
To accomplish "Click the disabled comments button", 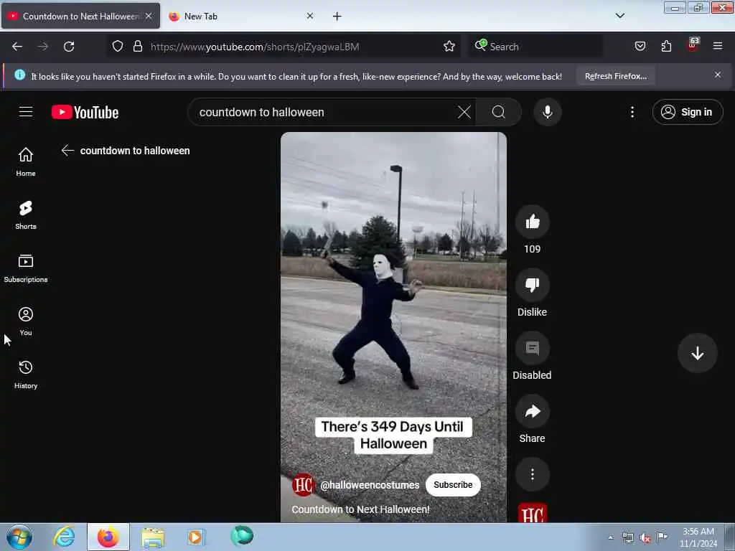I will point(532,348).
